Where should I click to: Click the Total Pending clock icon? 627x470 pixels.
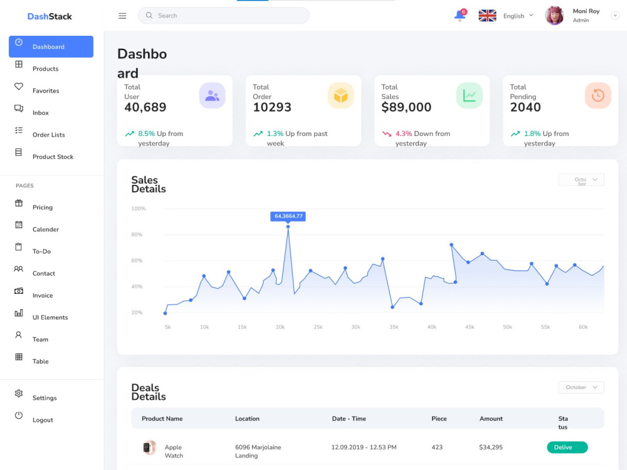pos(598,95)
